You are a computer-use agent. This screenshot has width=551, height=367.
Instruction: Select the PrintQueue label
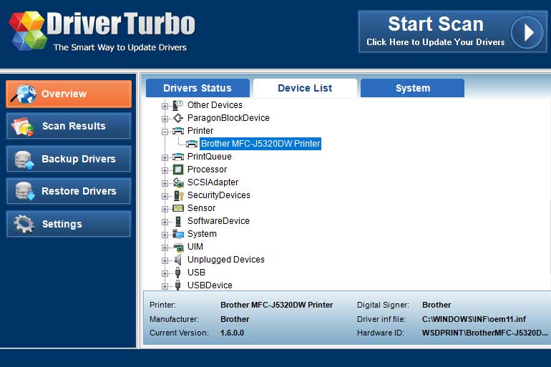210,157
